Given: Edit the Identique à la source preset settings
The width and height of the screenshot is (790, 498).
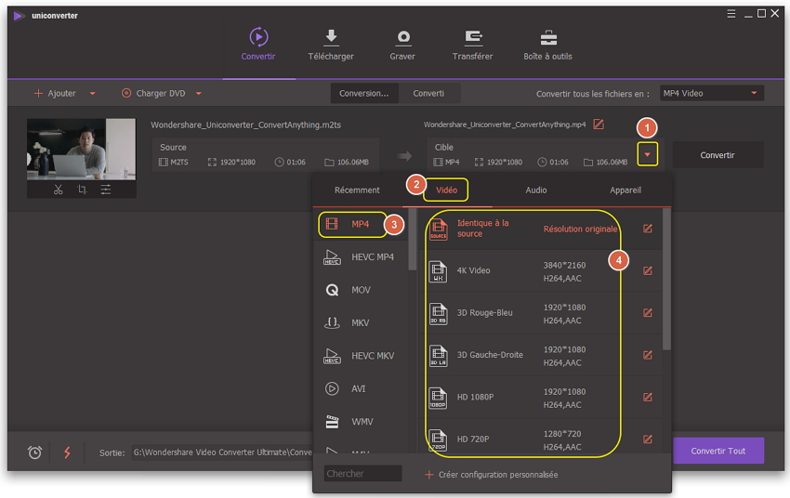Looking at the screenshot, I should point(648,229).
